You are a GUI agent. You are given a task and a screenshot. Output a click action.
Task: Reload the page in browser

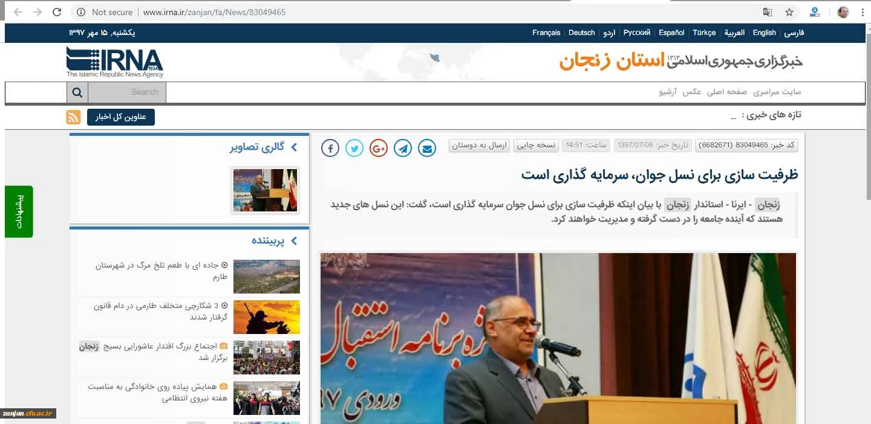[x=57, y=12]
